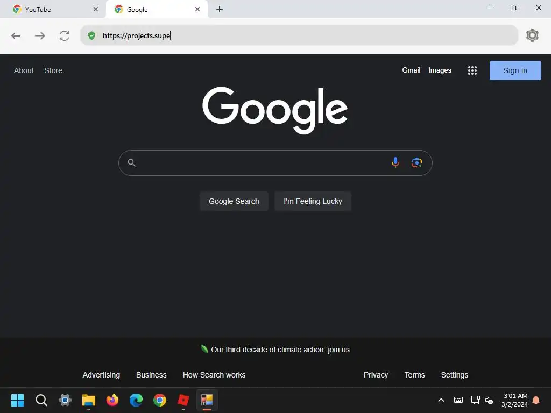The image size is (551, 413).
Task: Click the Google Search button
Action: [234, 201]
